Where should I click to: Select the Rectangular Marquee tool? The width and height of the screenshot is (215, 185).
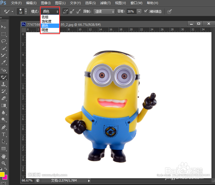point(4,34)
